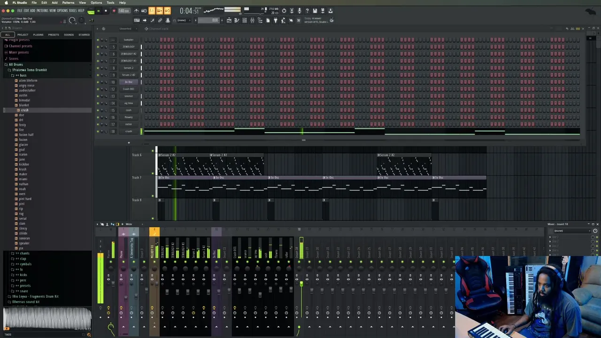
Task: Click the typing keyboard to piano icon
Action: (x=137, y=20)
